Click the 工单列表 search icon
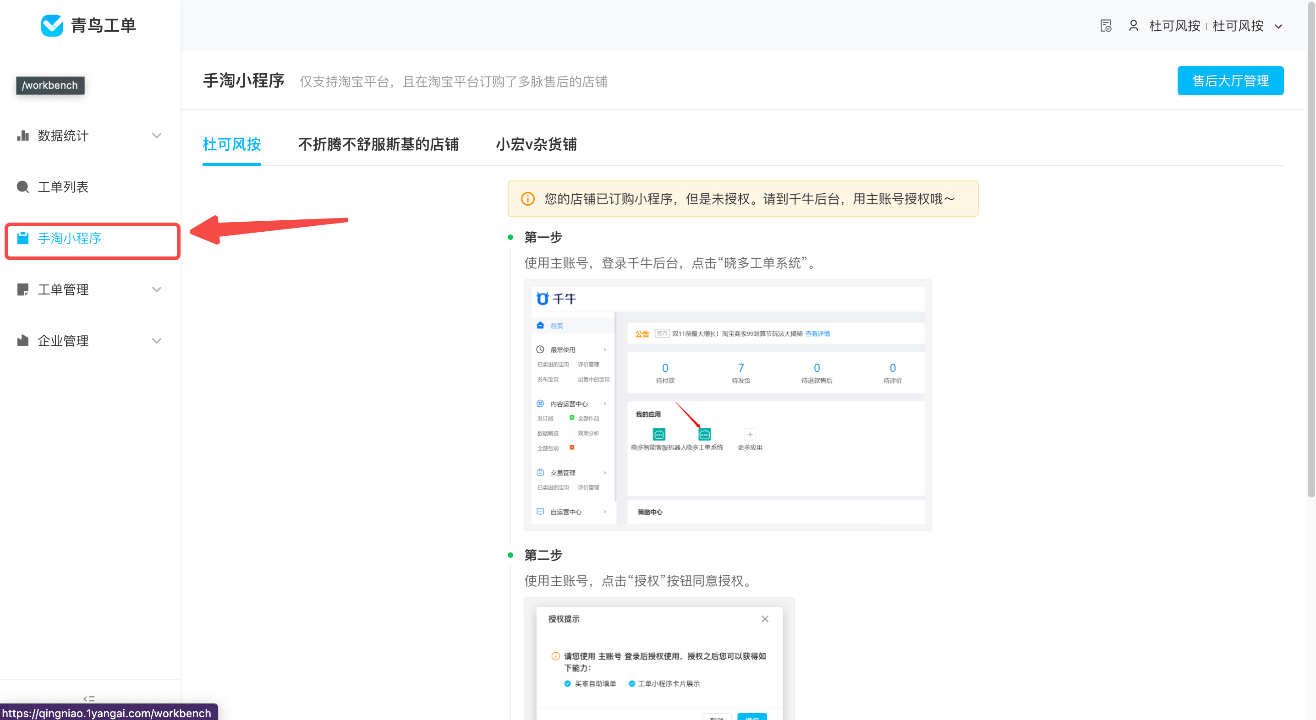The width and height of the screenshot is (1316, 720). point(23,187)
